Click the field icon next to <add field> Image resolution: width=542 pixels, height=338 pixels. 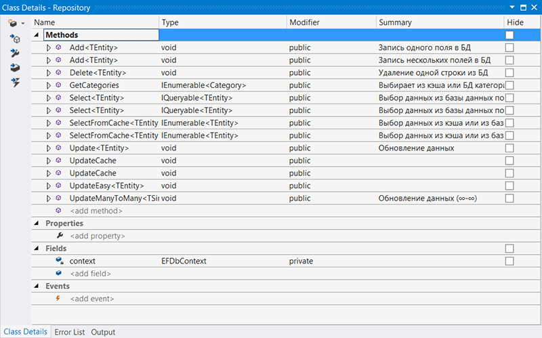click(59, 273)
